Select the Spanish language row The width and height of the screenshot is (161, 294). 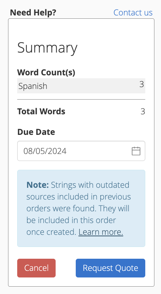pyautogui.click(x=81, y=86)
